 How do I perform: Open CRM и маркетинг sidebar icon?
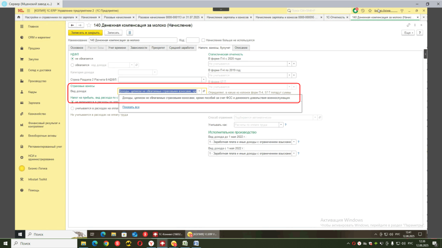22,37
